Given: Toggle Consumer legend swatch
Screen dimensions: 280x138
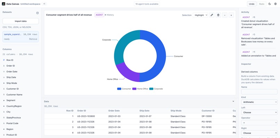Looking at the screenshot, I should 119,89.
